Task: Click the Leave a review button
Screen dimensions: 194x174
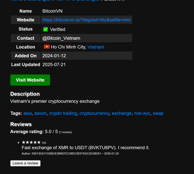Action: tap(25, 163)
